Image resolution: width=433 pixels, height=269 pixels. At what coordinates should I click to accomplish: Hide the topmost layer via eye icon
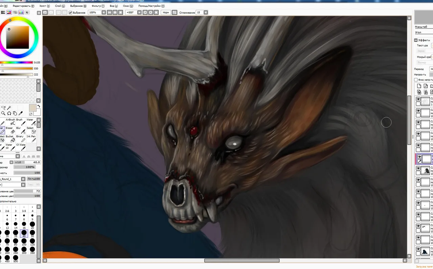pos(418,99)
